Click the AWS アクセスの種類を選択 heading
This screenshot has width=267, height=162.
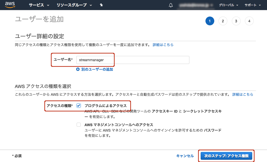point(43,86)
